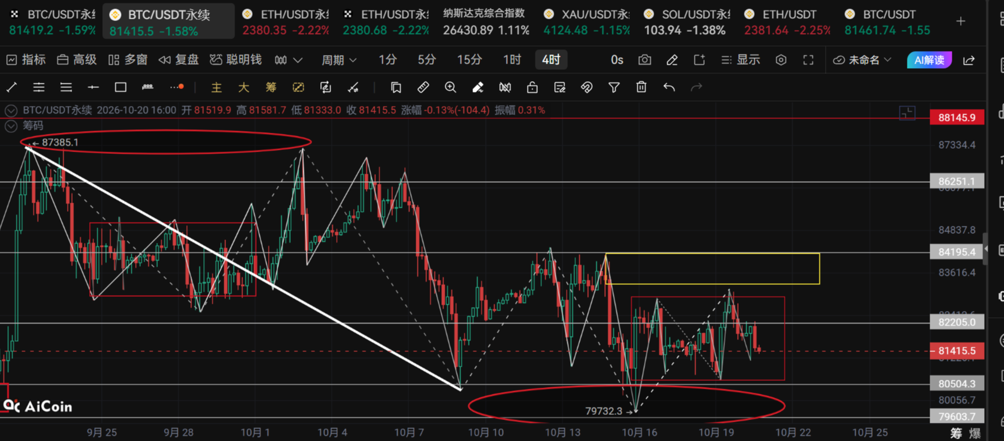Click the lock drawings padlock icon
1004x441 pixels.
click(532, 87)
